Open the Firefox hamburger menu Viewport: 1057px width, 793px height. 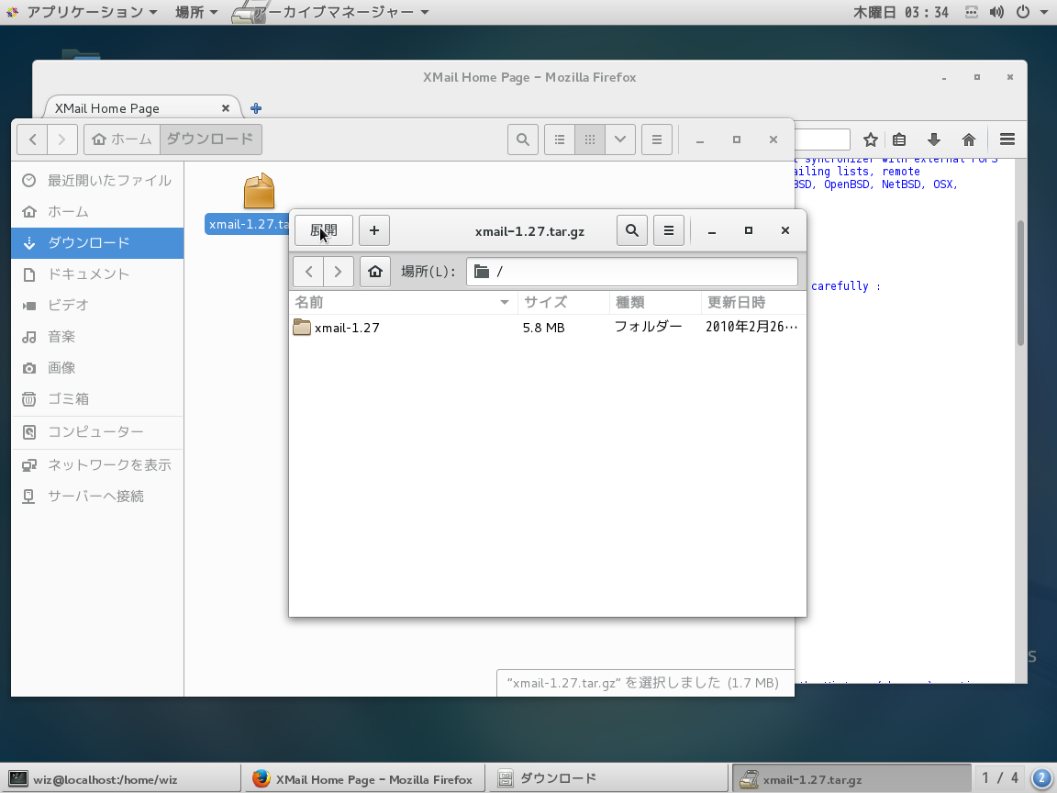click(1007, 139)
